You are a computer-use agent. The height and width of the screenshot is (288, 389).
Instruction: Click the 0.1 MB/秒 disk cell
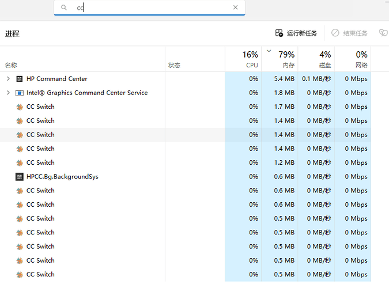pos(316,79)
